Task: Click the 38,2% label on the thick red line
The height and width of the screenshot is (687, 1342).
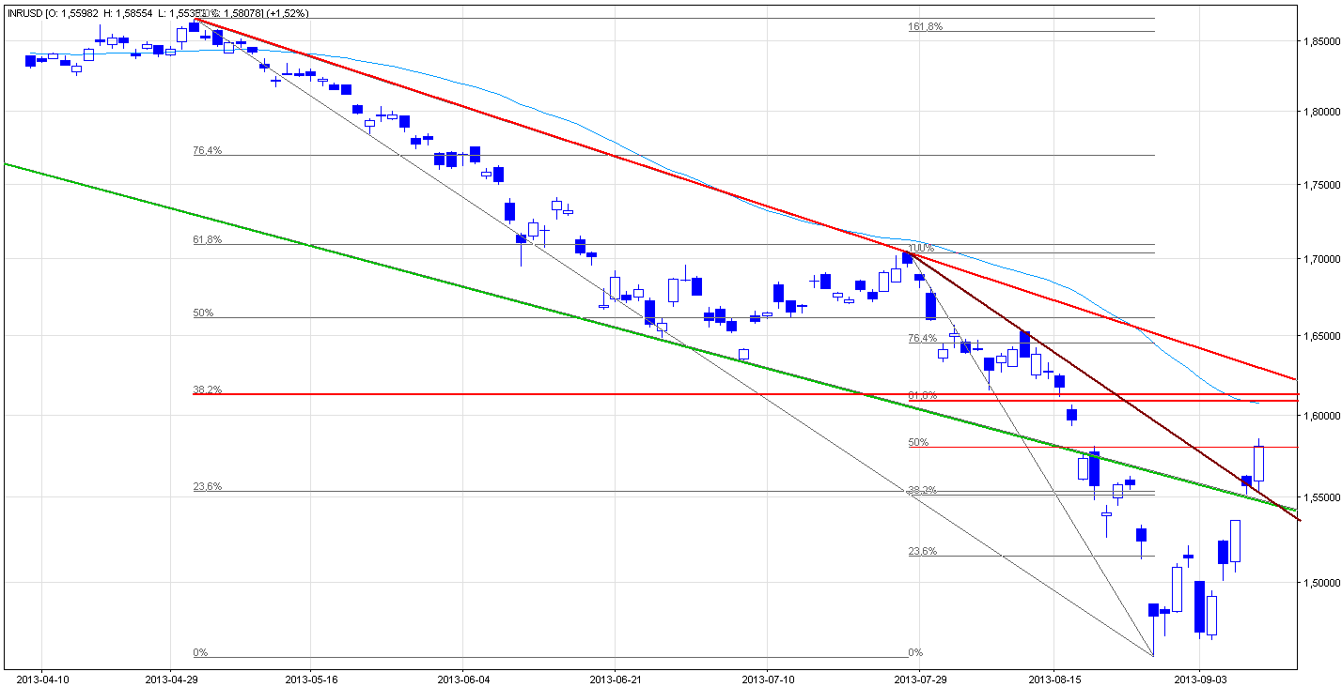Action: point(207,389)
